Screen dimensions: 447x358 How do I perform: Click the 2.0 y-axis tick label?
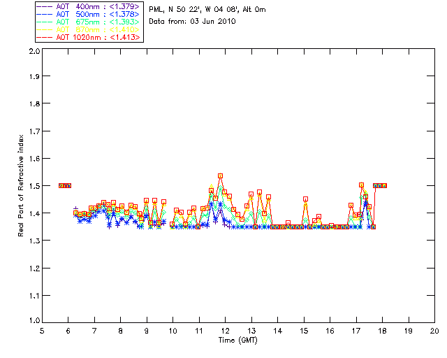34,51
